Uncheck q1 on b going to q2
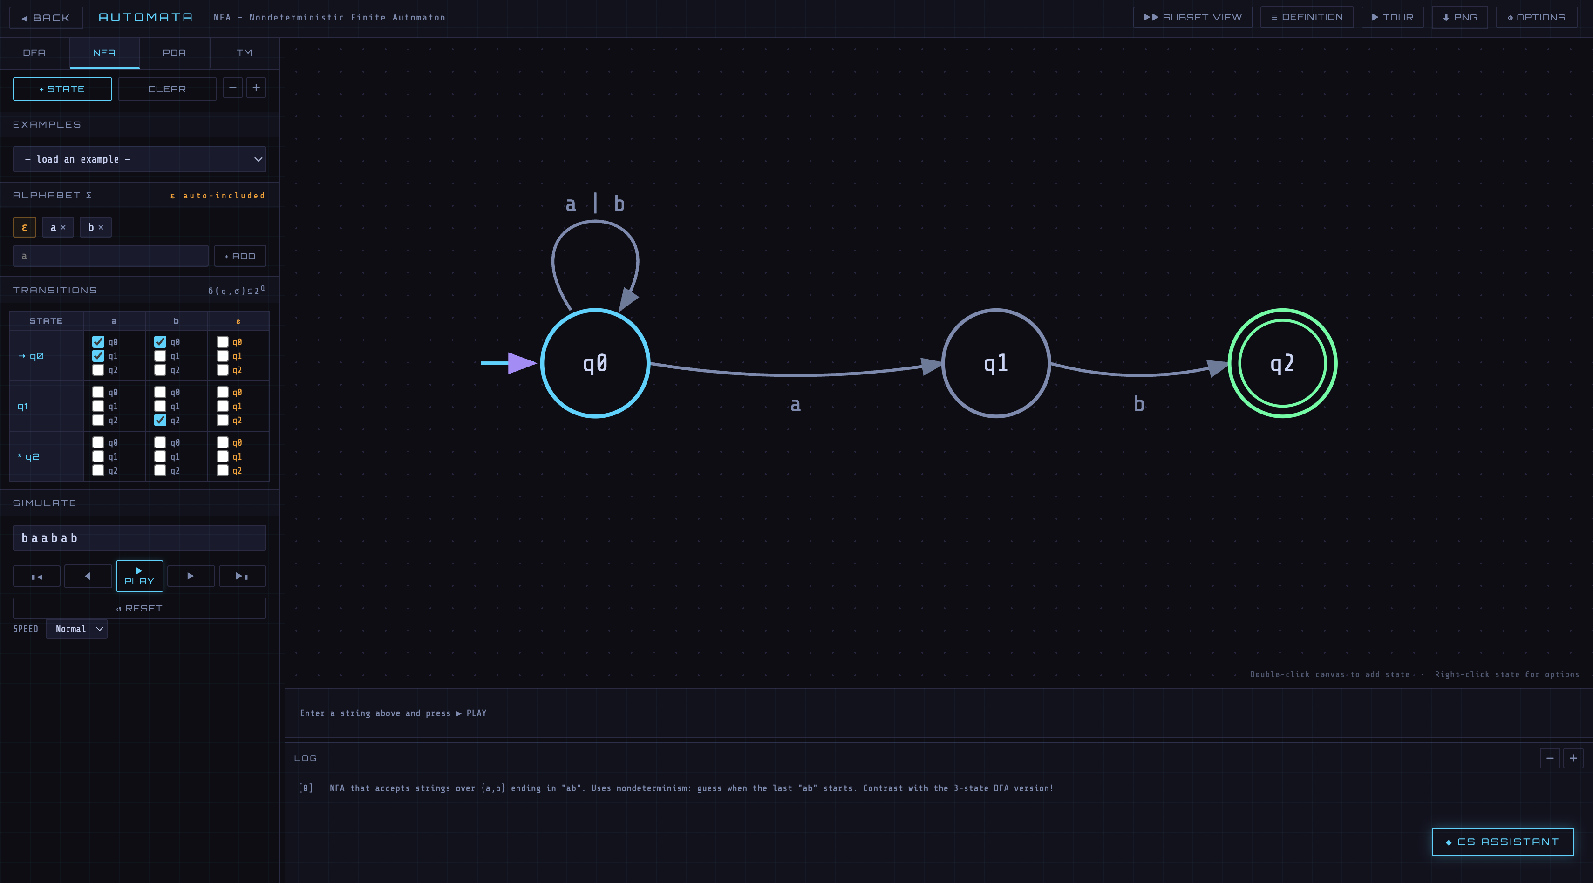The image size is (1593, 883). coord(160,421)
